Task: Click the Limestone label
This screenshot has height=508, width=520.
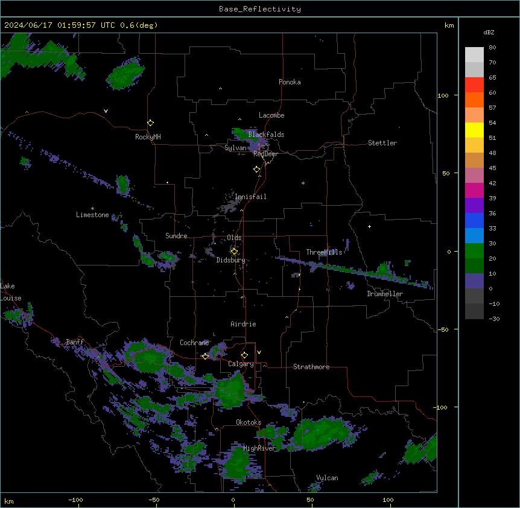Action: point(92,215)
